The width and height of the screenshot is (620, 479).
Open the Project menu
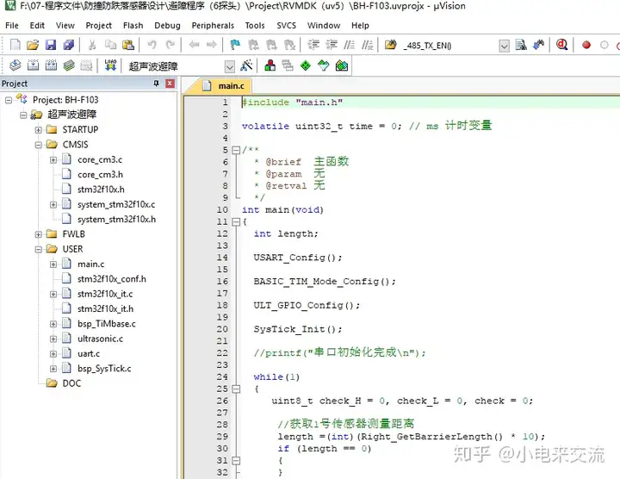(x=98, y=25)
